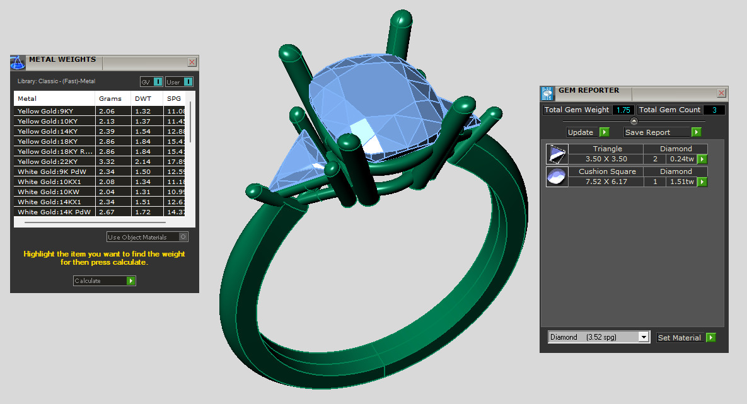Click the Update button

[x=588, y=132]
